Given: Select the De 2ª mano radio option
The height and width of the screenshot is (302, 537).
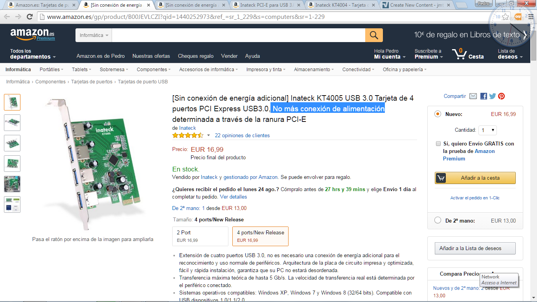Looking at the screenshot, I should point(438,220).
